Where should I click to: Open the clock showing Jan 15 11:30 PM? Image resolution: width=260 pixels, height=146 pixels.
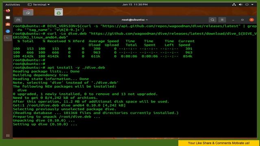pos(135,4)
